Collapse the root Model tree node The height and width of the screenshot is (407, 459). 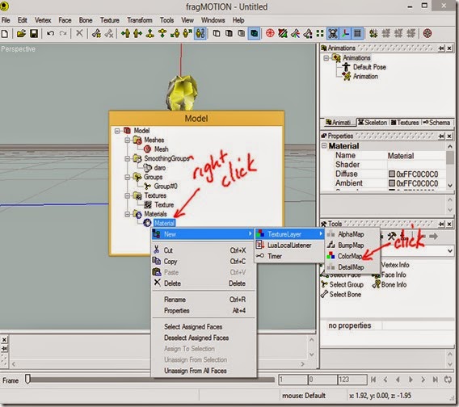click(x=117, y=131)
